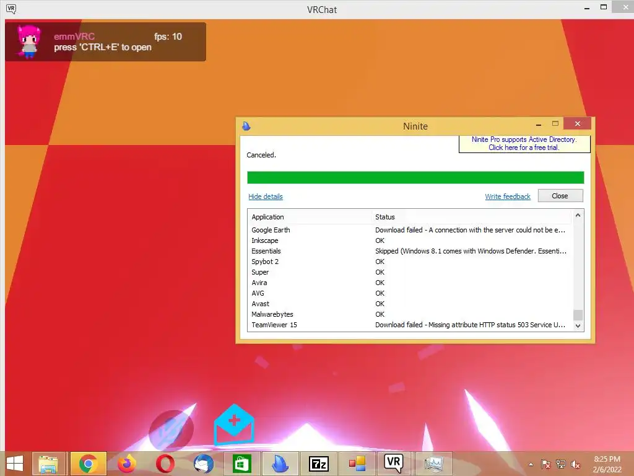Open the clock showing 8:25 PM
The height and width of the screenshot is (476, 634).
tap(607, 464)
